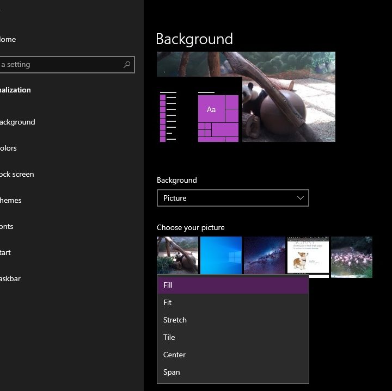Choose the panda picture thumbnail
Screen dimensions: 392x391
tap(177, 255)
